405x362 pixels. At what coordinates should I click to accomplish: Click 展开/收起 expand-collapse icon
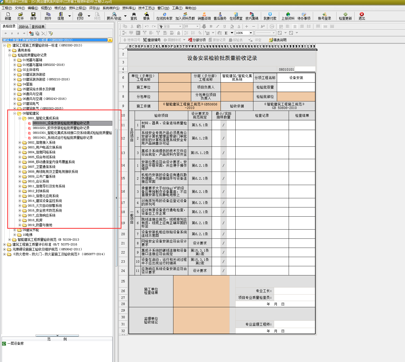click(x=114, y=16)
